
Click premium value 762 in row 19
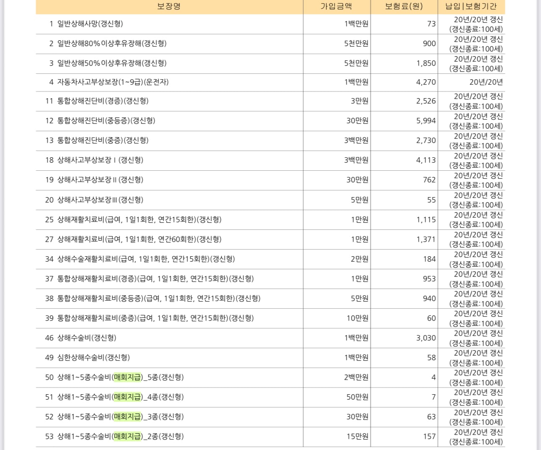pyautogui.click(x=429, y=180)
